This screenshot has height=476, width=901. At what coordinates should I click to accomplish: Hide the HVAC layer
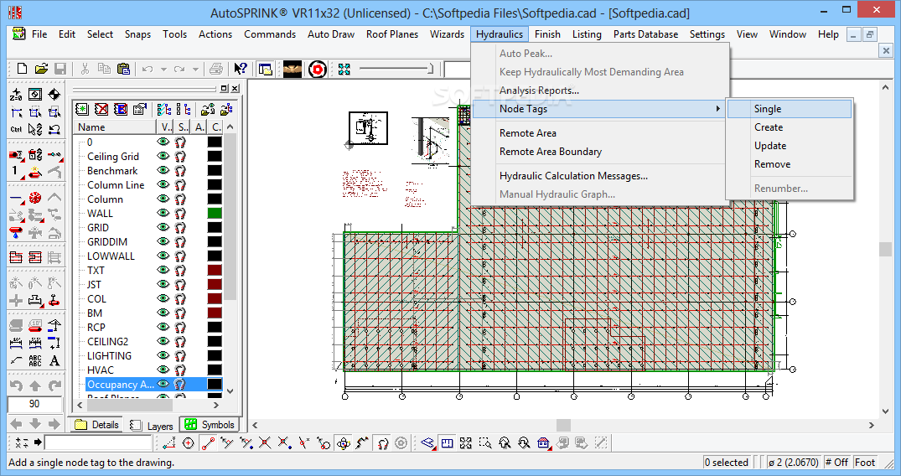tap(163, 370)
